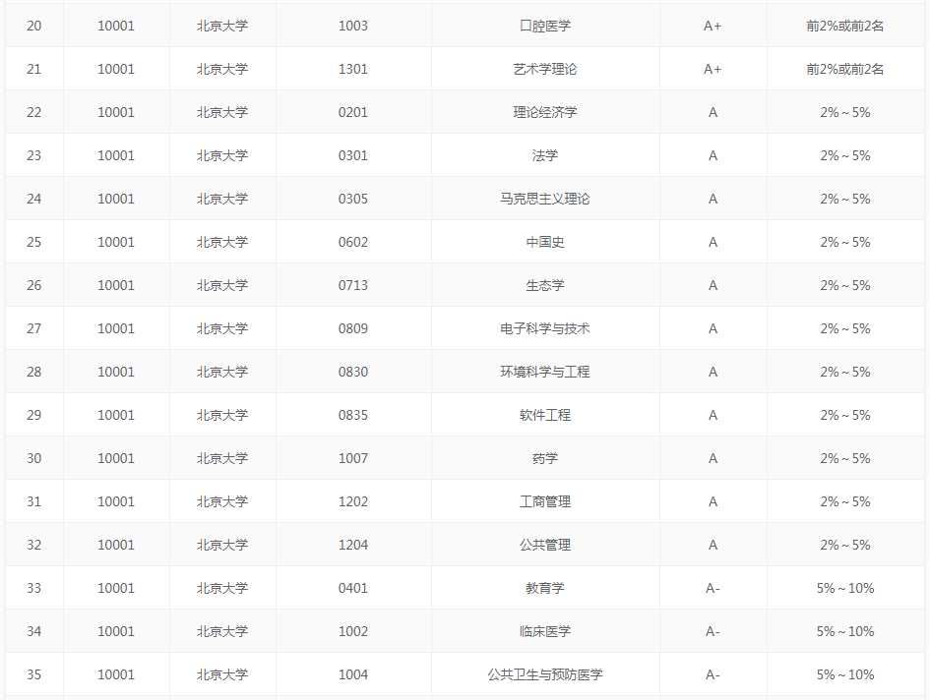Click the A+ grade for 艺术学理论
Viewport: 930px width, 700px height.
click(x=713, y=69)
